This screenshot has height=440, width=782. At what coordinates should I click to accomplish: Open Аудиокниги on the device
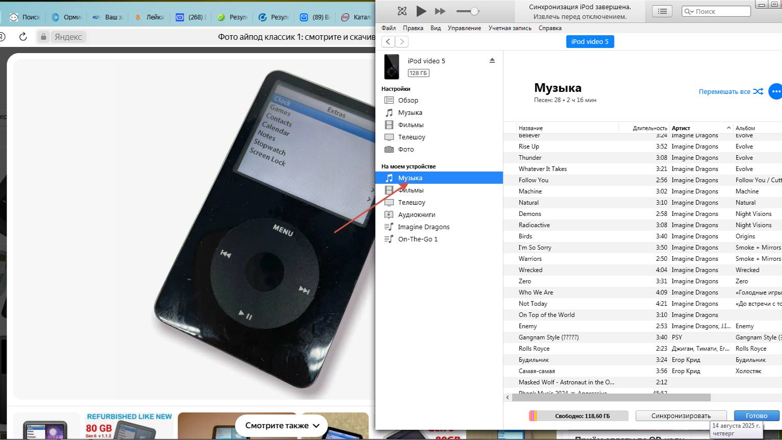pyautogui.click(x=417, y=215)
